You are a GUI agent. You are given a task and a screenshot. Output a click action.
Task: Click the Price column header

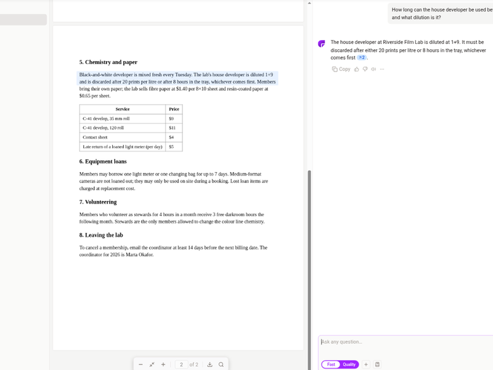click(x=174, y=109)
